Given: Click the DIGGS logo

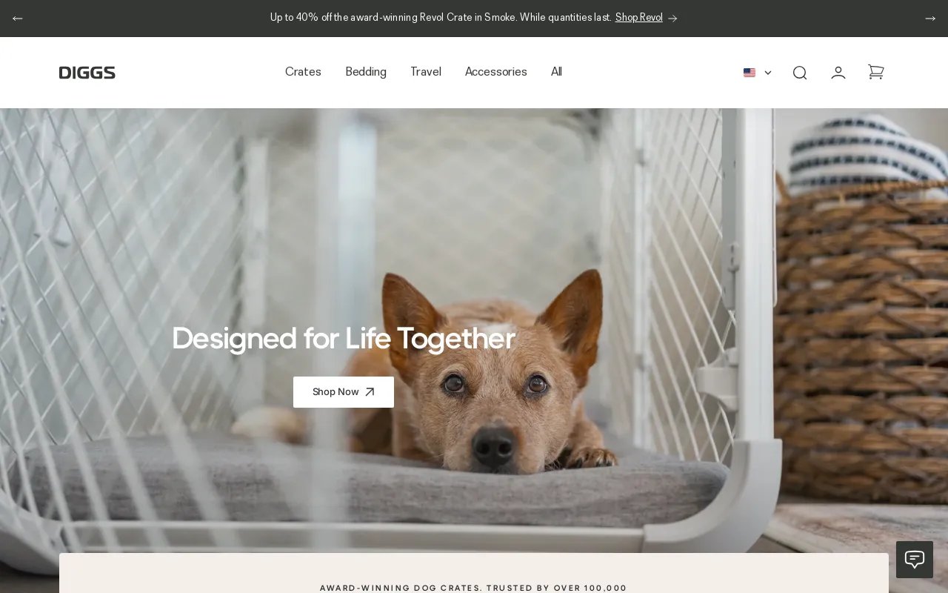Looking at the screenshot, I should (87, 73).
